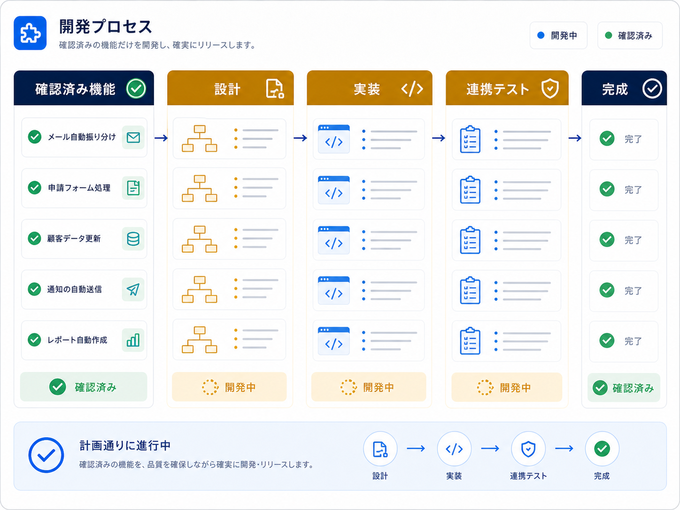Click the blue puzzle piece logo
680x510 pixels.
click(30, 33)
